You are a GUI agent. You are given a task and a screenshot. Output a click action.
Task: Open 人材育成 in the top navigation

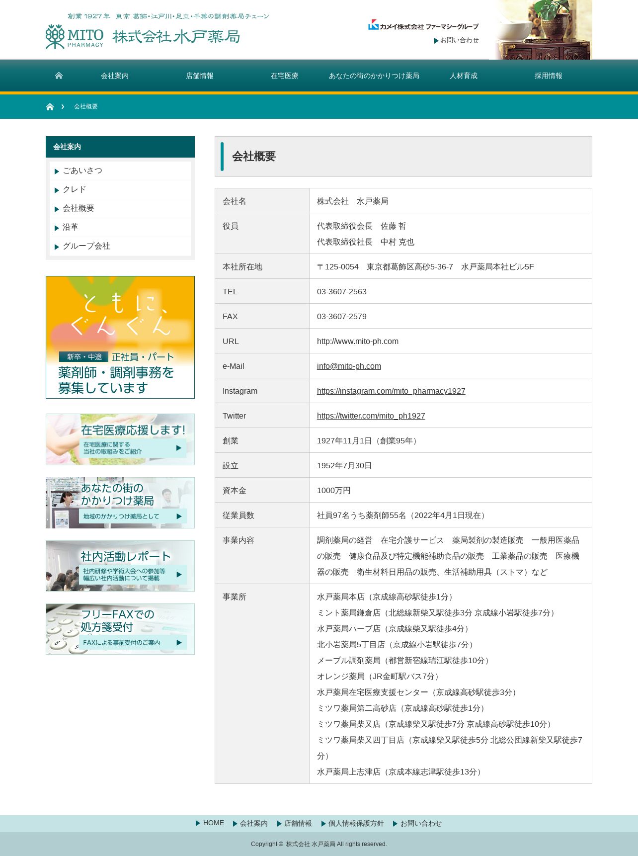[464, 76]
